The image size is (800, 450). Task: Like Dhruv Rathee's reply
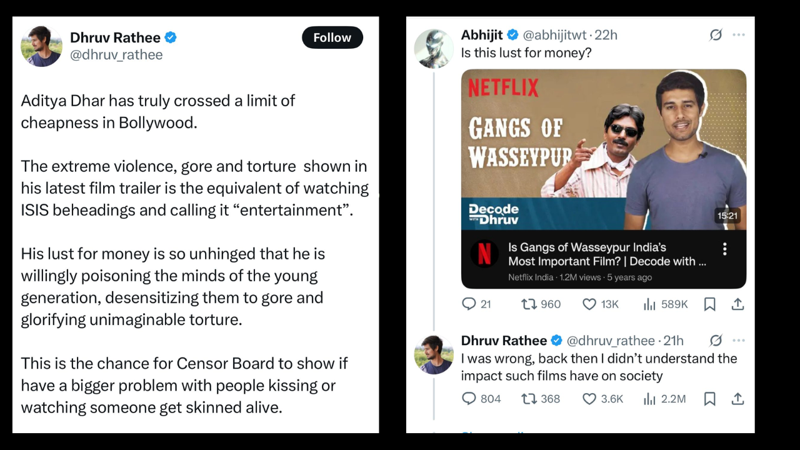(x=588, y=398)
